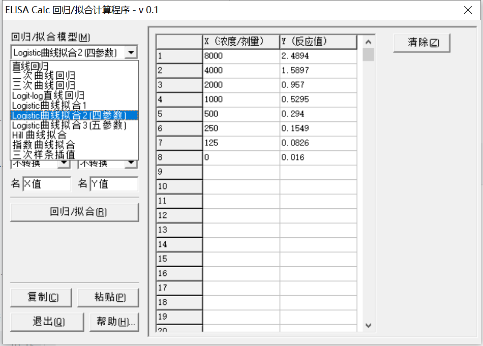Select cell with Y value 0.016
The image size is (483, 346).
[x=318, y=158]
